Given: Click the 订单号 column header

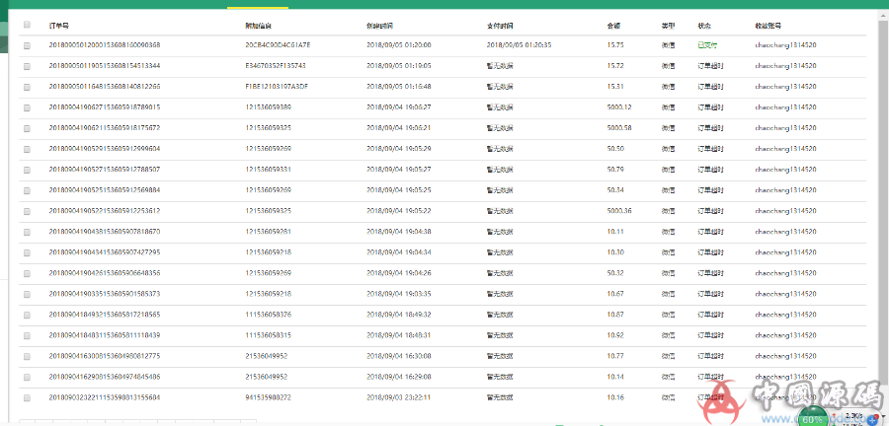Looking at the screenshot, I should coord(58,25).
